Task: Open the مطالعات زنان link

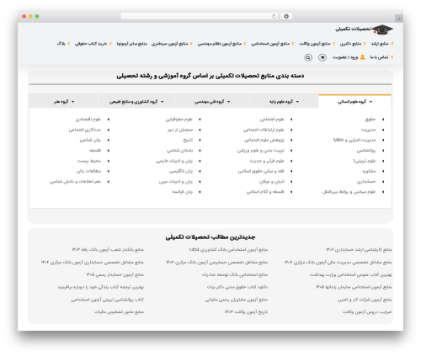Action: tap(88, 171)
